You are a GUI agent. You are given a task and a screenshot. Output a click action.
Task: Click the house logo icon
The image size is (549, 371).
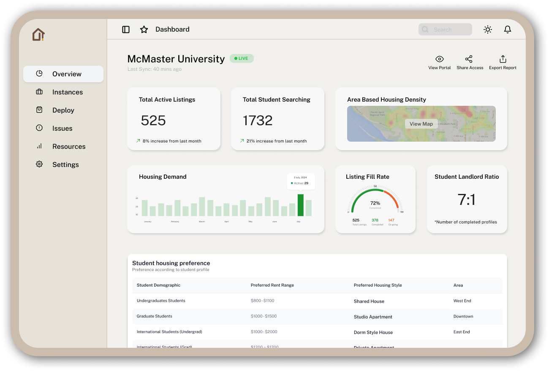(x=38, y=35)
